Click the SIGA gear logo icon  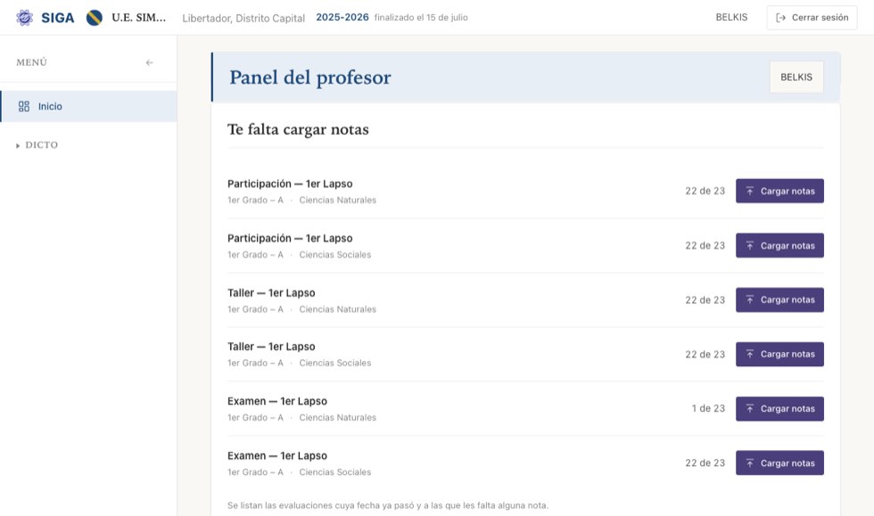click(x=24, y=17)
